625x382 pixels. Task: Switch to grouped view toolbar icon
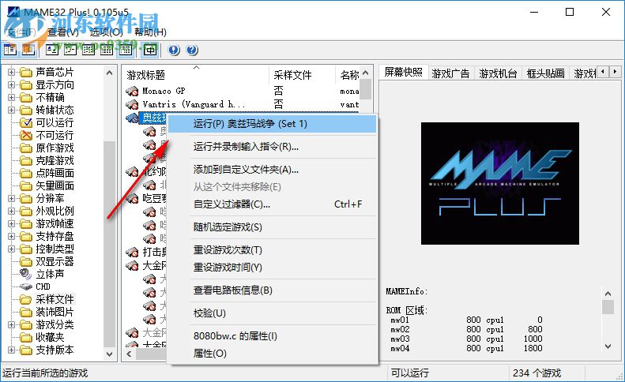click(x=125, y=50)
